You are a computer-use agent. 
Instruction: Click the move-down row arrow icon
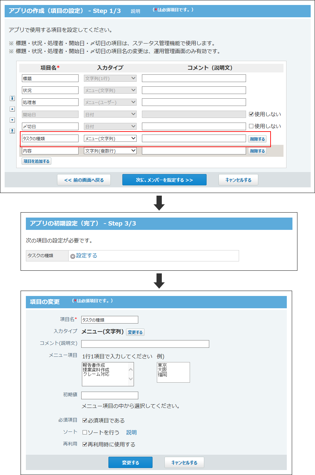click(12, 120)
